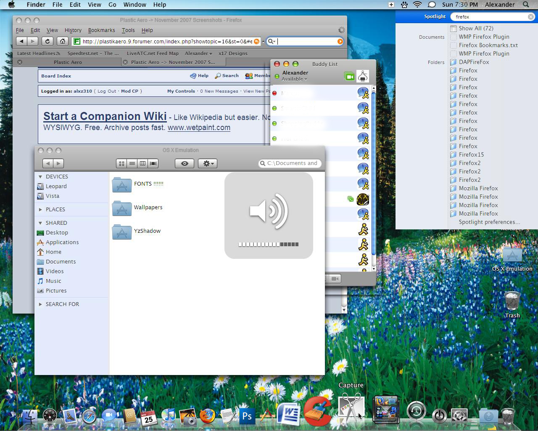The height and width of the screenshot is (431, 538).
Task: Select Applications in Finder sidebar
Action: click(62, 242)
